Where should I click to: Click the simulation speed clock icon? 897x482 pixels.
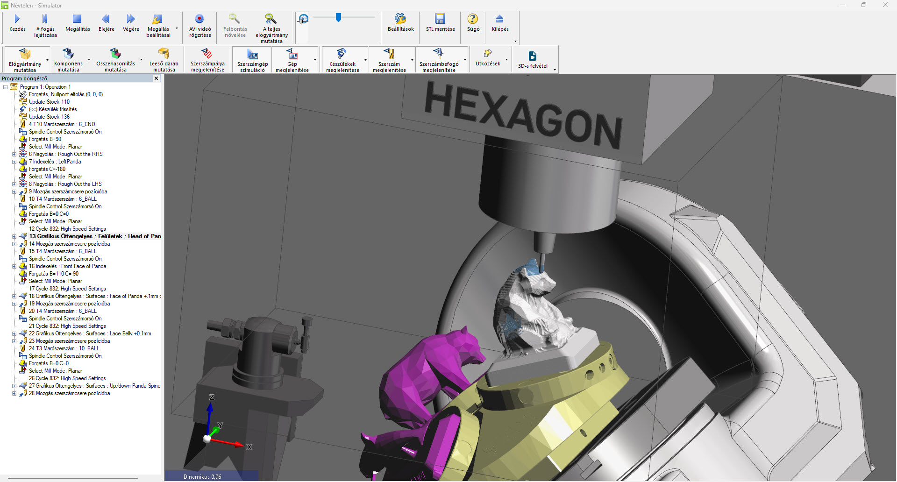coord(303,19)
